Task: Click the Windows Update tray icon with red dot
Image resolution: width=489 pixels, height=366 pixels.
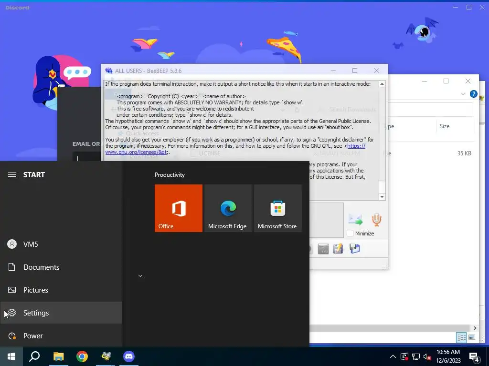Action: [404, 356]
